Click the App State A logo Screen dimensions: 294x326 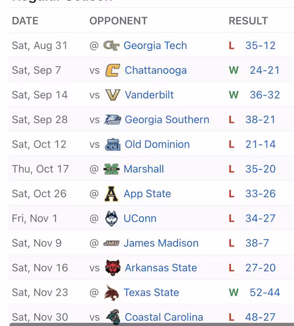111,194
